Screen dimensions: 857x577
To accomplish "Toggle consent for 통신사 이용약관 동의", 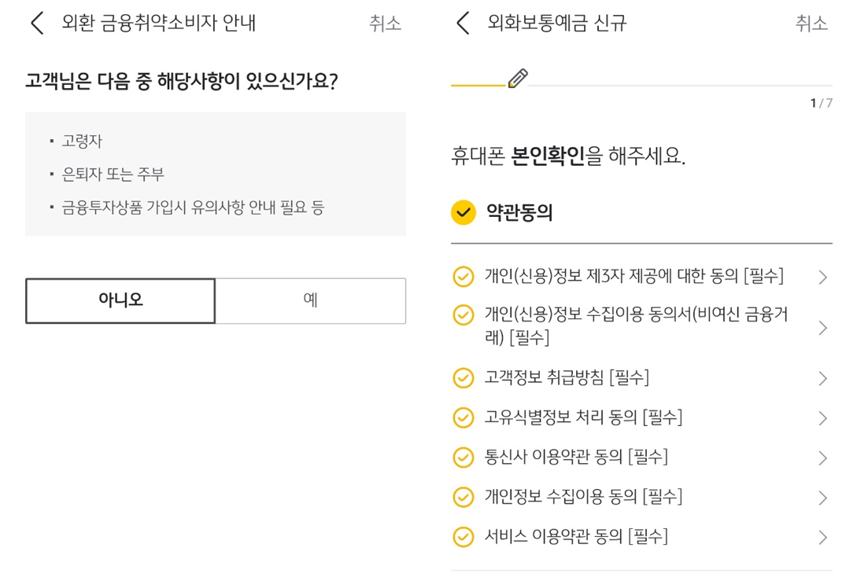I will tap(463, 457).
